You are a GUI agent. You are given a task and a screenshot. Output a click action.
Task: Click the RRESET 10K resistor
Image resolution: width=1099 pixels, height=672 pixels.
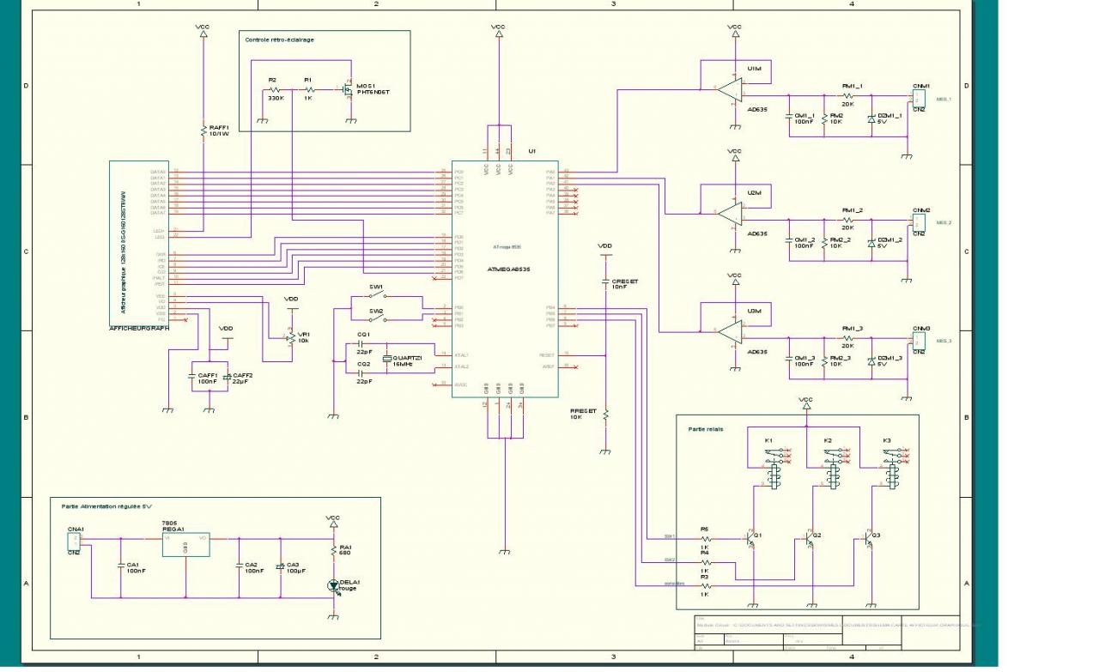tap(605, 415)
